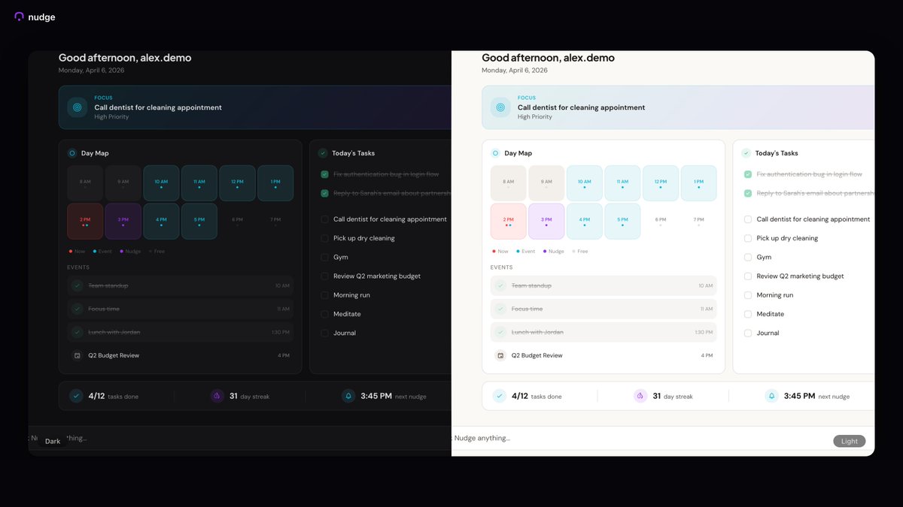Click Lunch with Jordan check icon in dark panel
The height and width of the screenshot is (507, 903).
(77, 332)
